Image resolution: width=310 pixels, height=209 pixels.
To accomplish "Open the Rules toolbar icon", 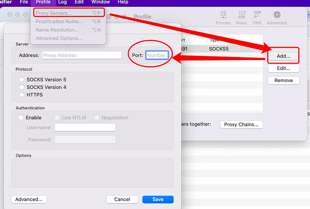I will tap(241, 17).
